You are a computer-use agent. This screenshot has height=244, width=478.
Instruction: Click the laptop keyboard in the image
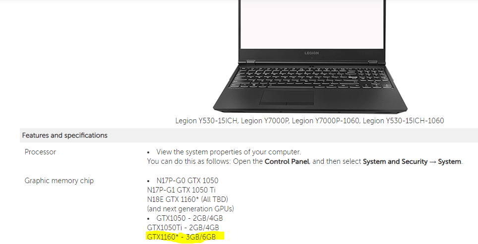point(311,77)
